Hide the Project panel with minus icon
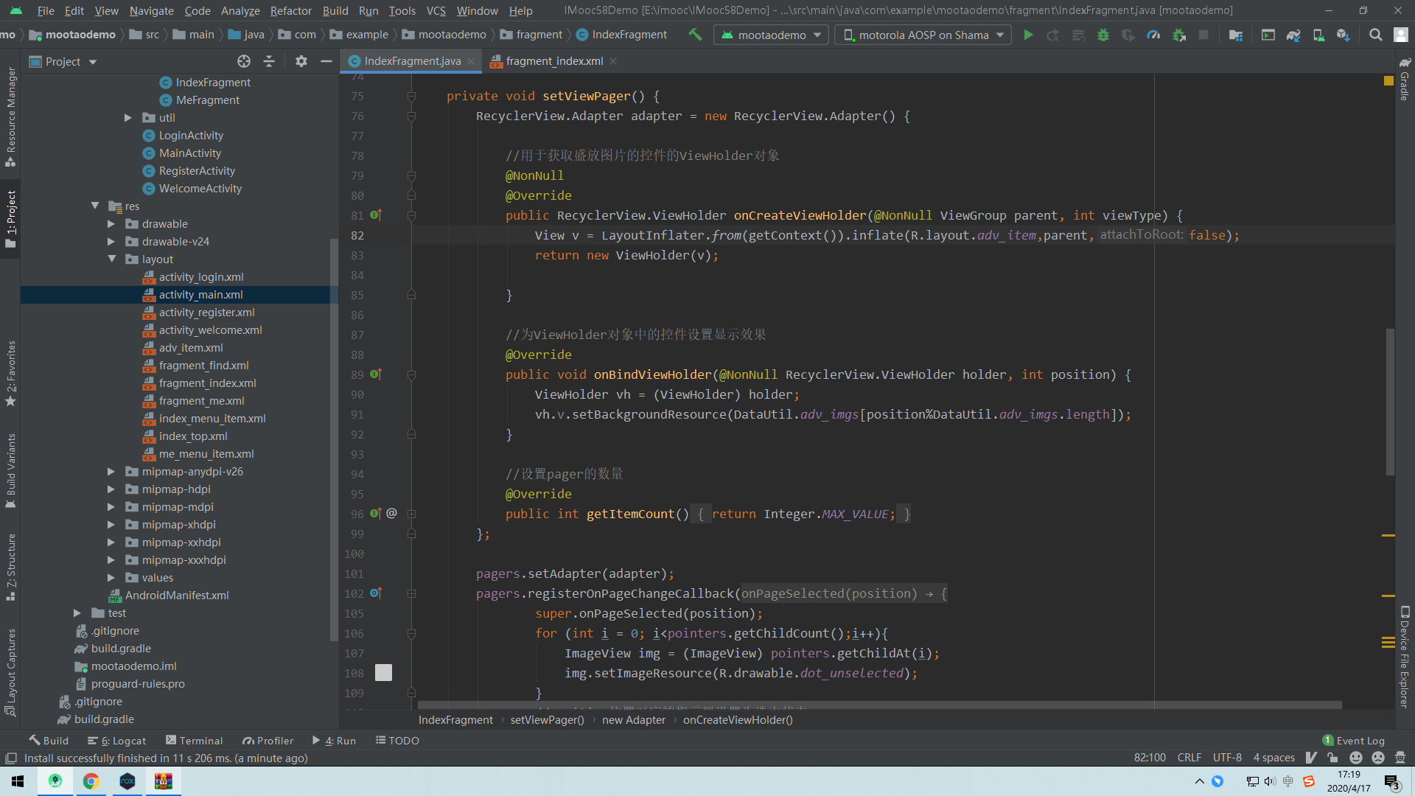This screenshot has width=1415, height=796. click(x=326, y=61)
